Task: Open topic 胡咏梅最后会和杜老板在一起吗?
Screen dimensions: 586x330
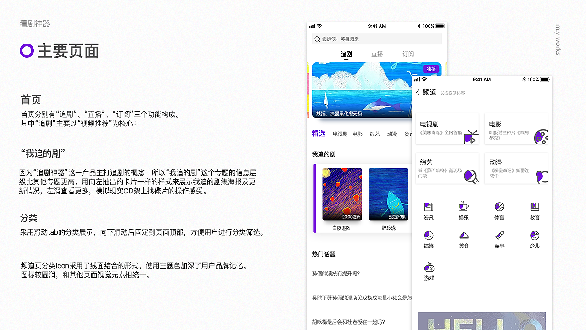Action: [348, 322]
